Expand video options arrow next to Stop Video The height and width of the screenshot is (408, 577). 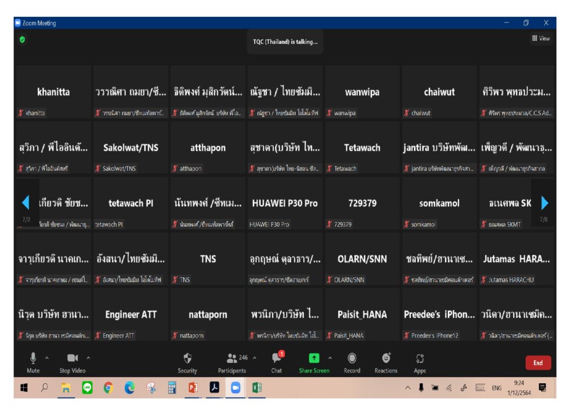[x=88, y=358]
